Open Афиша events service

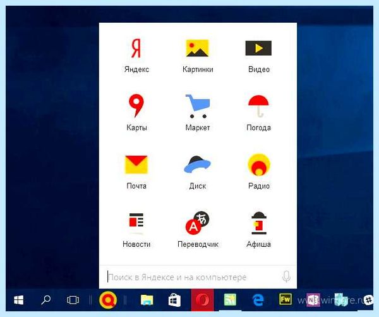coord(259,223)
